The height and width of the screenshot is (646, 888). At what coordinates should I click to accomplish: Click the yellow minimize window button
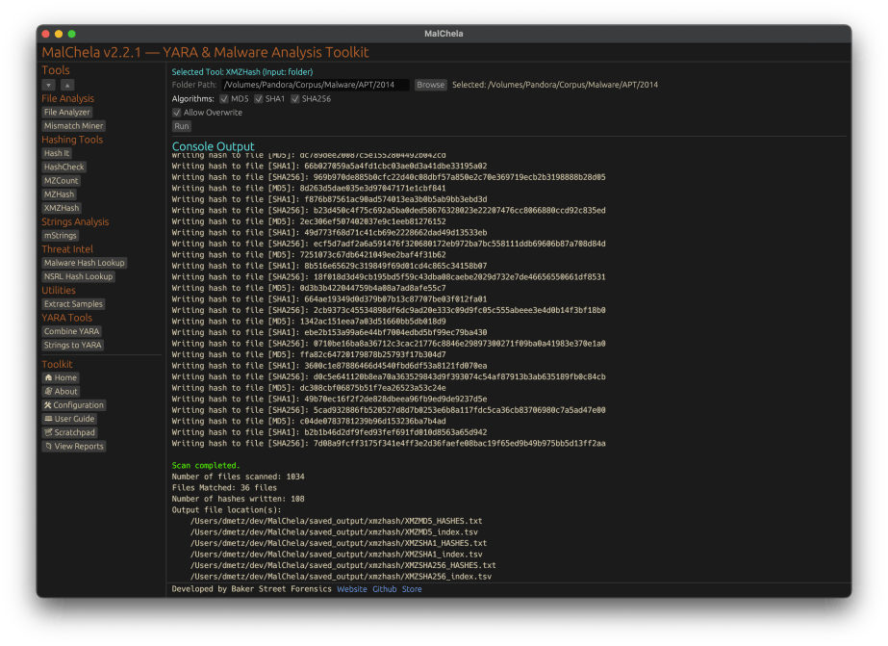click(59, 34)
